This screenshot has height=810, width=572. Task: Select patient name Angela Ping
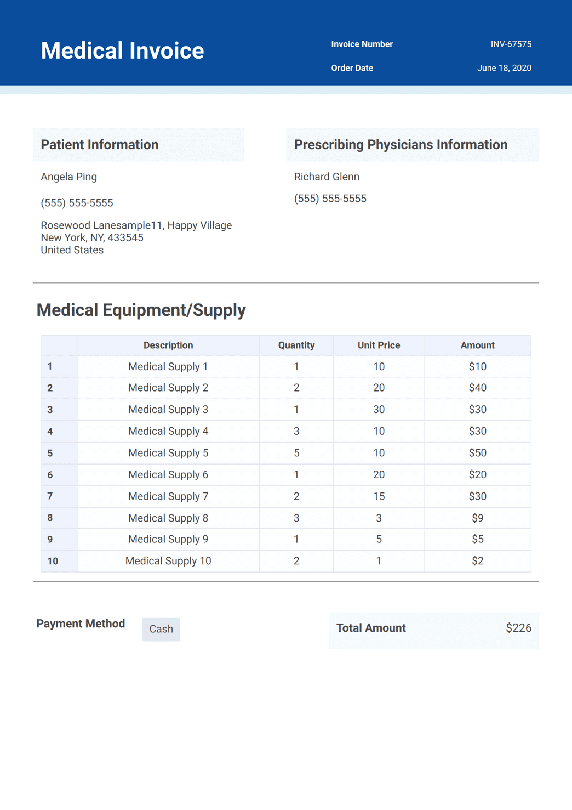tap(69, 177)
